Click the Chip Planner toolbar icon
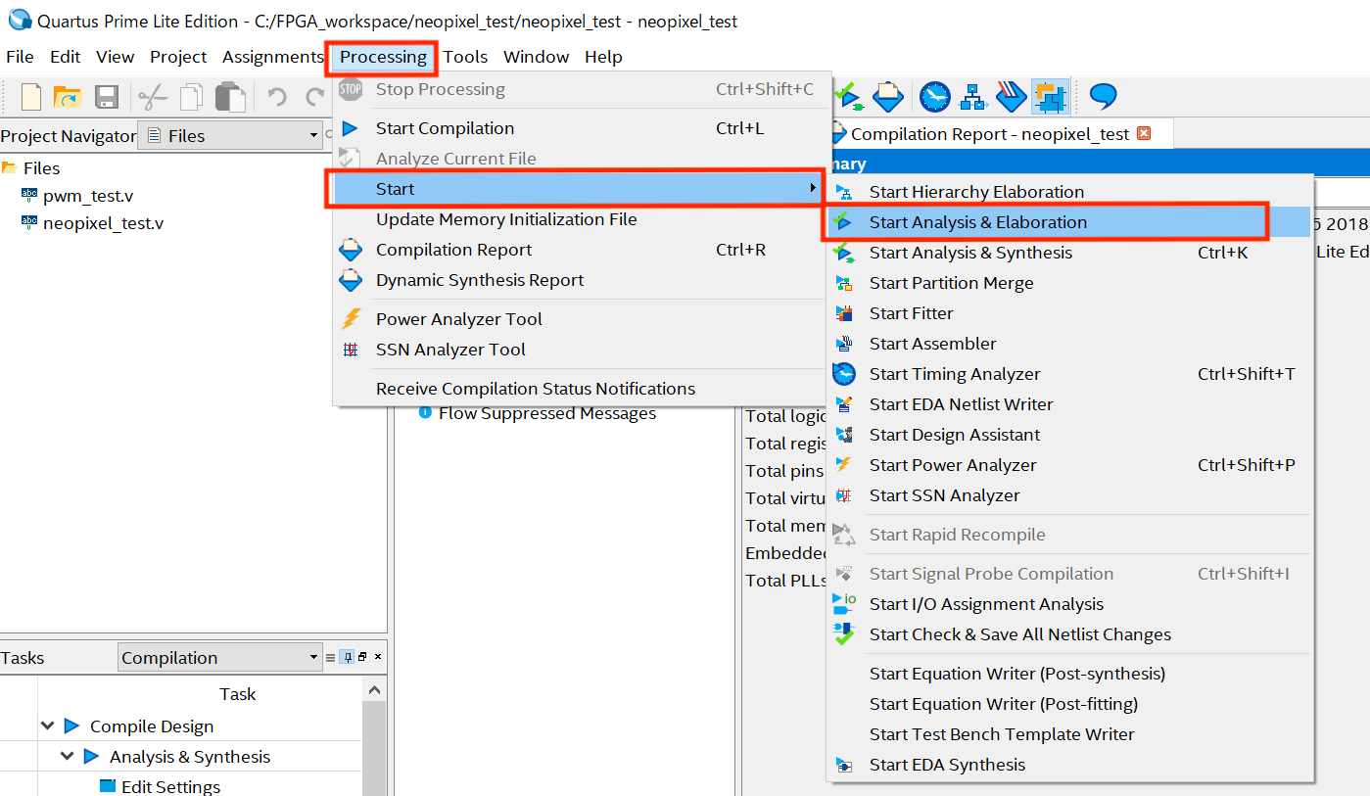The height and width of the screenshot is (796, 1370). click(1050, 97)
